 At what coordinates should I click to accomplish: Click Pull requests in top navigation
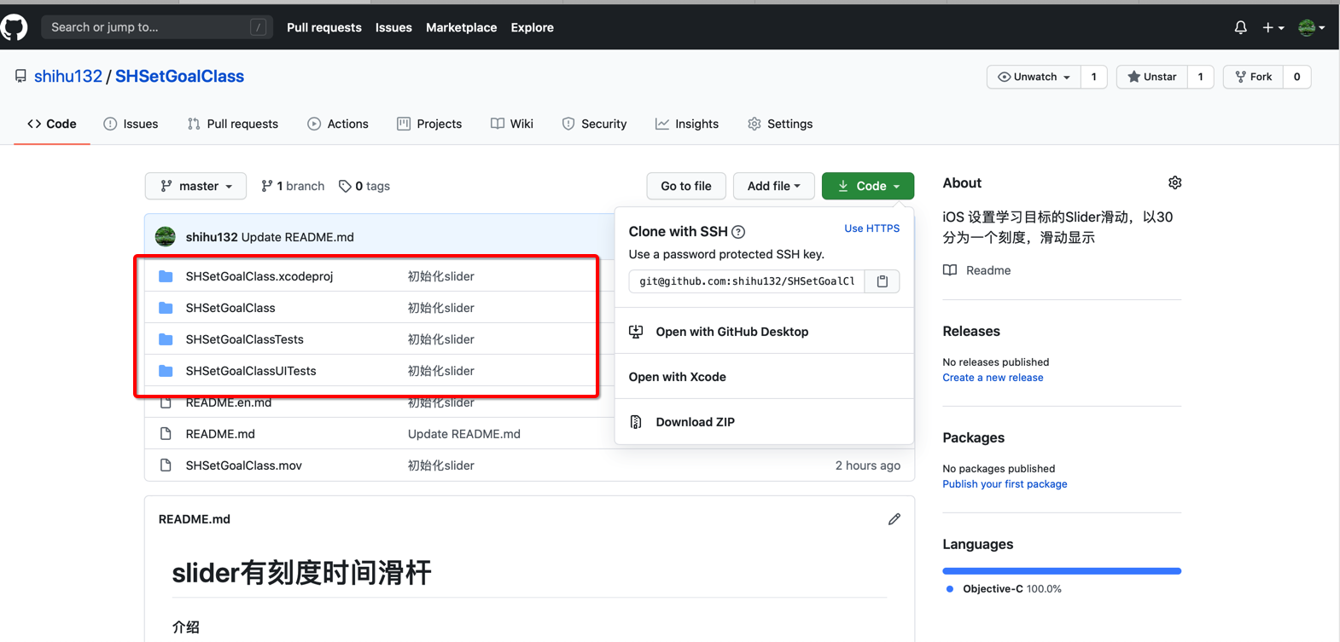pyautogui.click(x=324, y=27)
